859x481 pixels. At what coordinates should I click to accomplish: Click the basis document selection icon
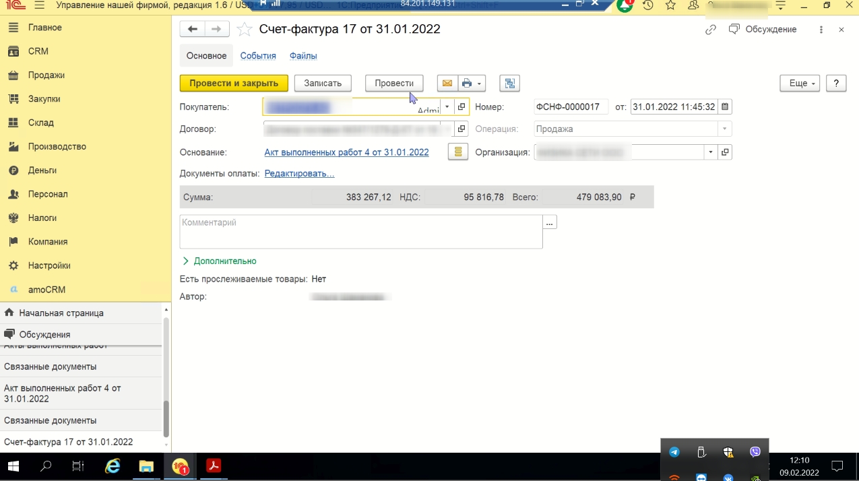click(458, 152)
